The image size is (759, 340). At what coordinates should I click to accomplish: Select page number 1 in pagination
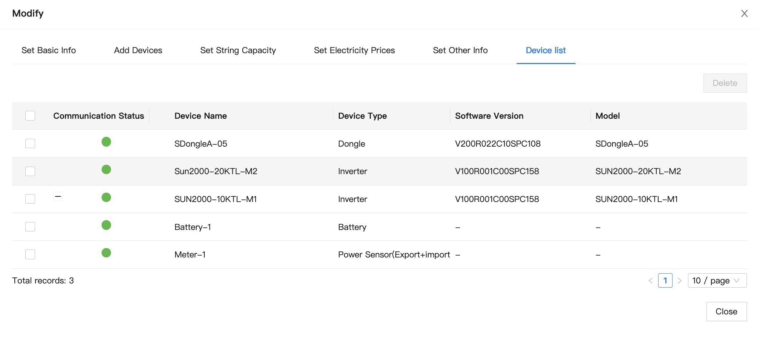[665, 281]
